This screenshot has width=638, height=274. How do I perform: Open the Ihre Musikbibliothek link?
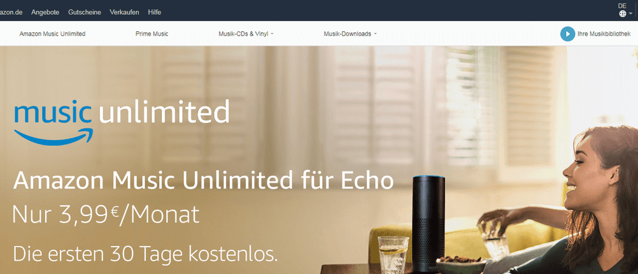[604, 34]
